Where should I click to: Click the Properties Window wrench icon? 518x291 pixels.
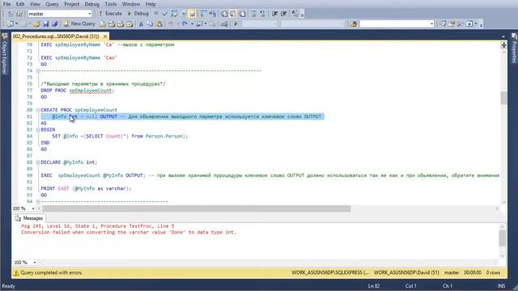pyautogui.click(x=452, y=23)
